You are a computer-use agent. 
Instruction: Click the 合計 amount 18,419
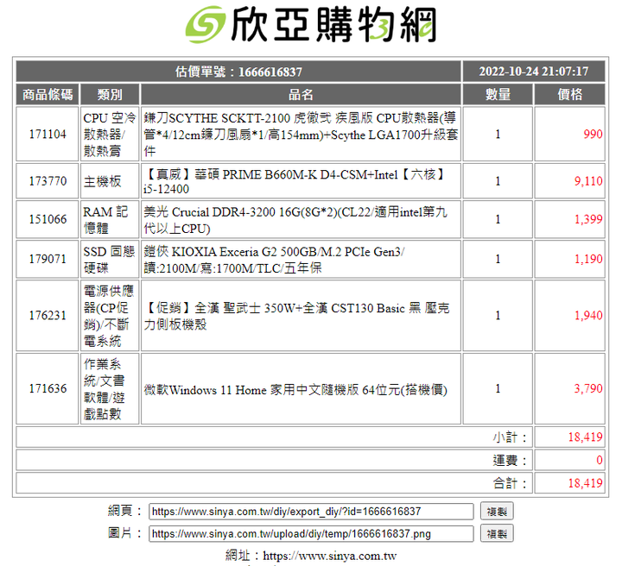[x=585, y=483]
